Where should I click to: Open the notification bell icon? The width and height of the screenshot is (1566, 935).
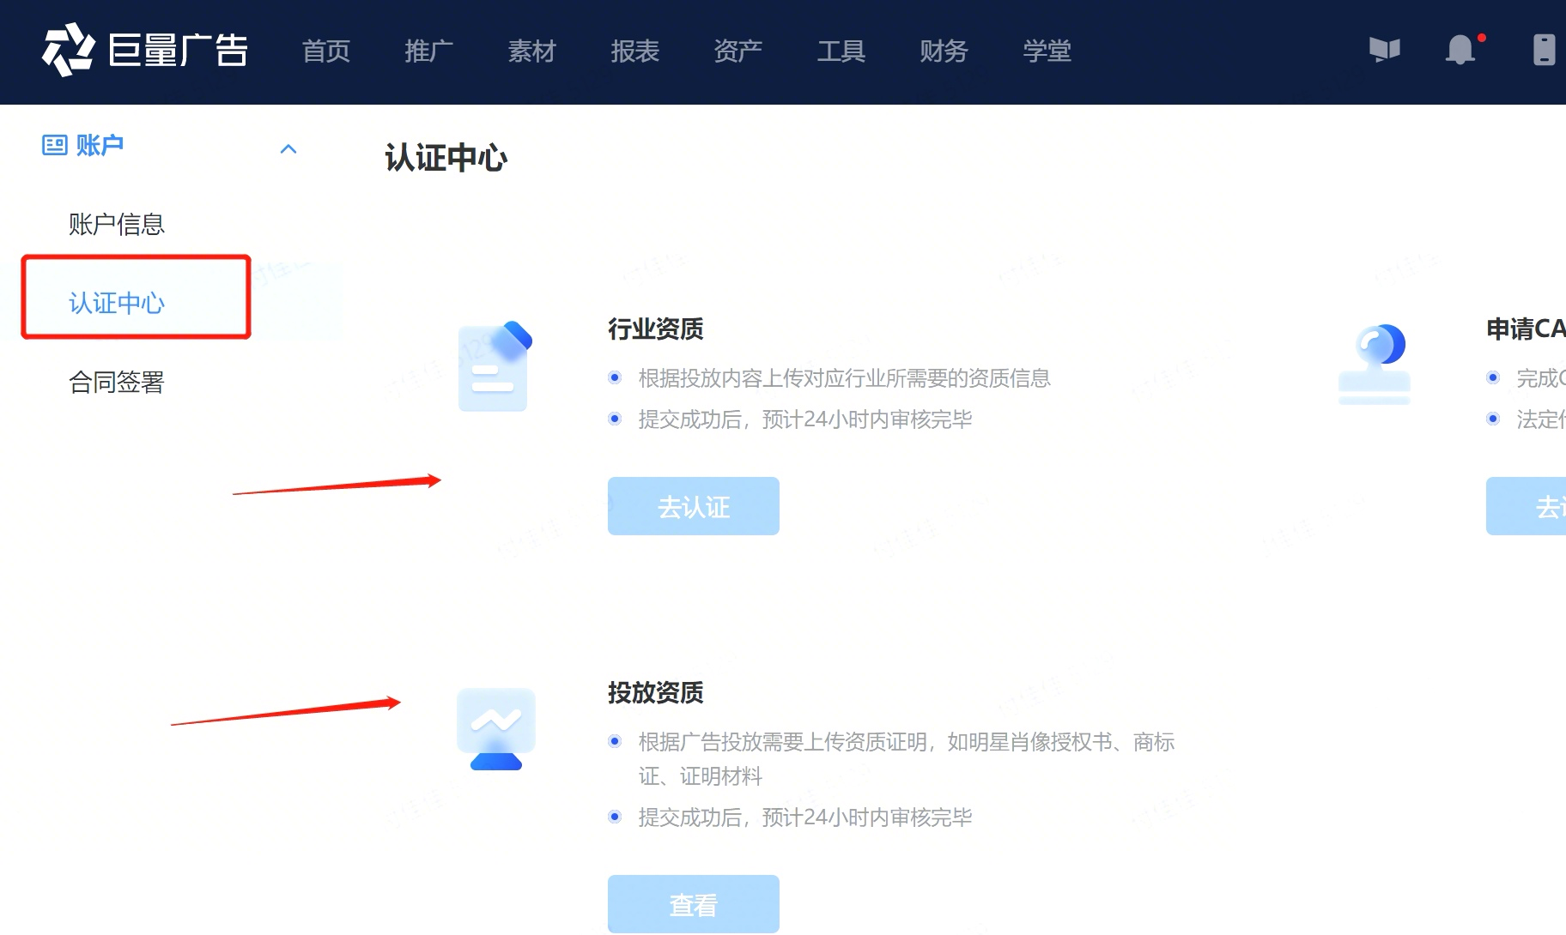[x=1460, y=50]
